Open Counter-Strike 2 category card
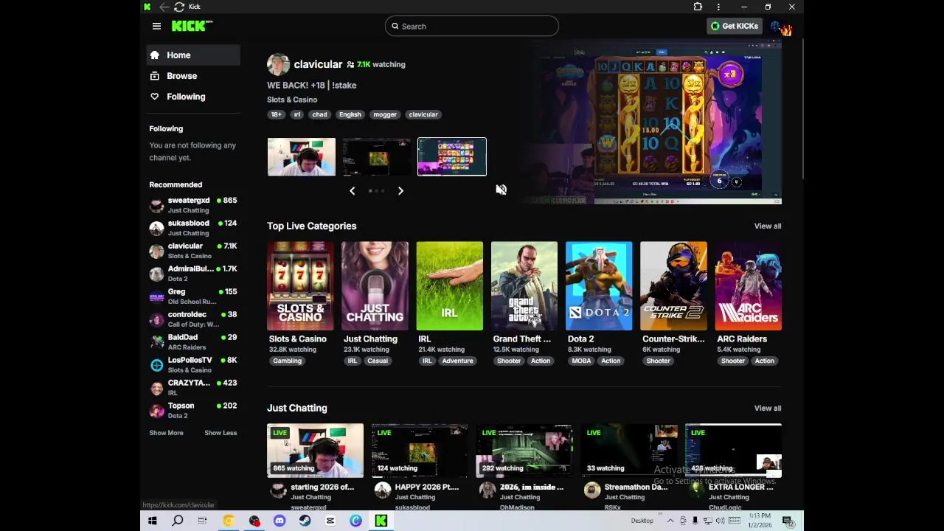The width and height of the screenshot is (944, 531). 673,286
